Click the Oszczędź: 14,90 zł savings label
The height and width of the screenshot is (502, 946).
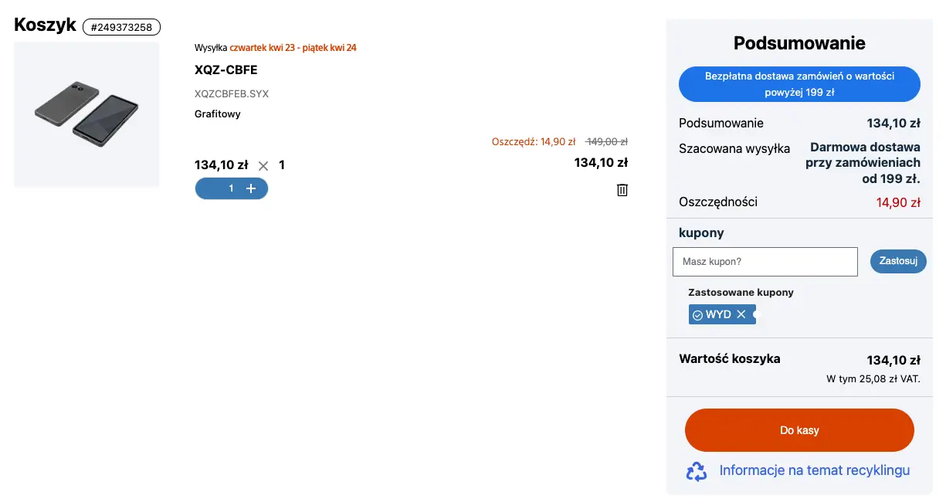tap(534, 142)
